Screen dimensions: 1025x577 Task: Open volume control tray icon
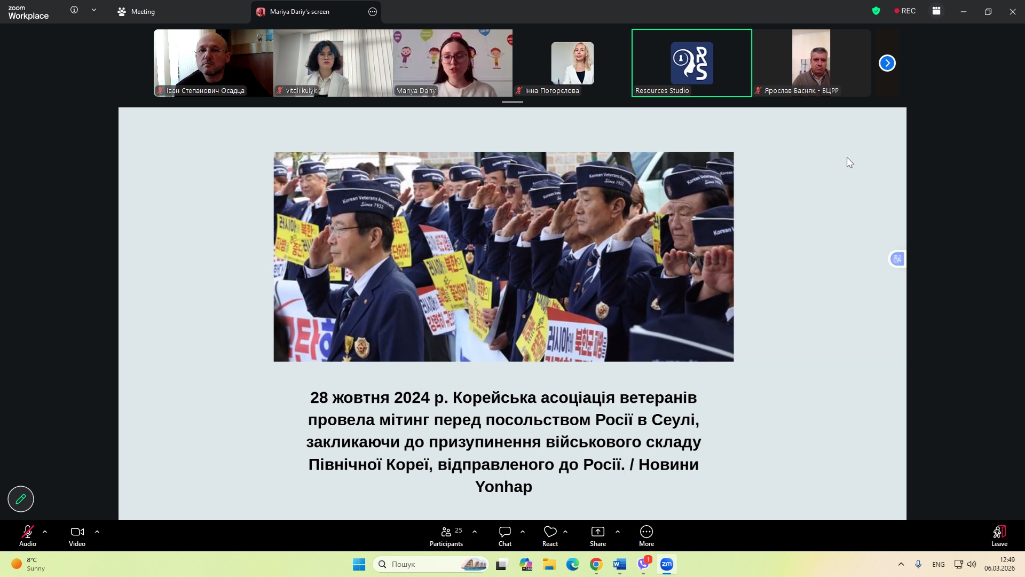point(972,564)
